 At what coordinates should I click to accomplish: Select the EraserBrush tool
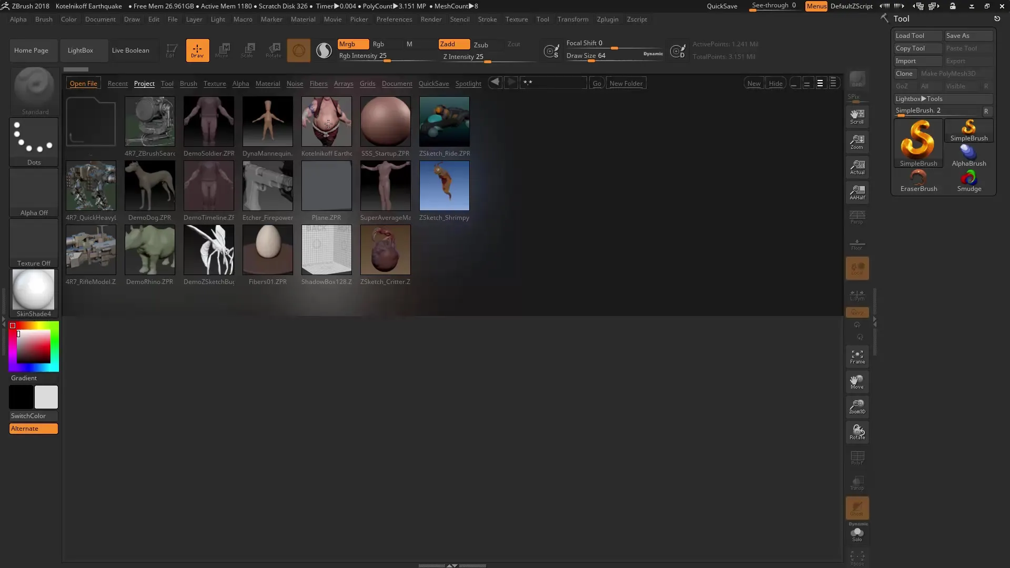pyautogui.click(x=918, y=181)
